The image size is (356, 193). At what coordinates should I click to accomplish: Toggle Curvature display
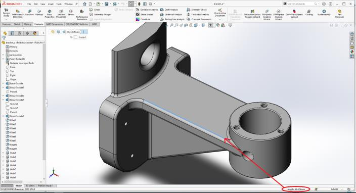143,19
